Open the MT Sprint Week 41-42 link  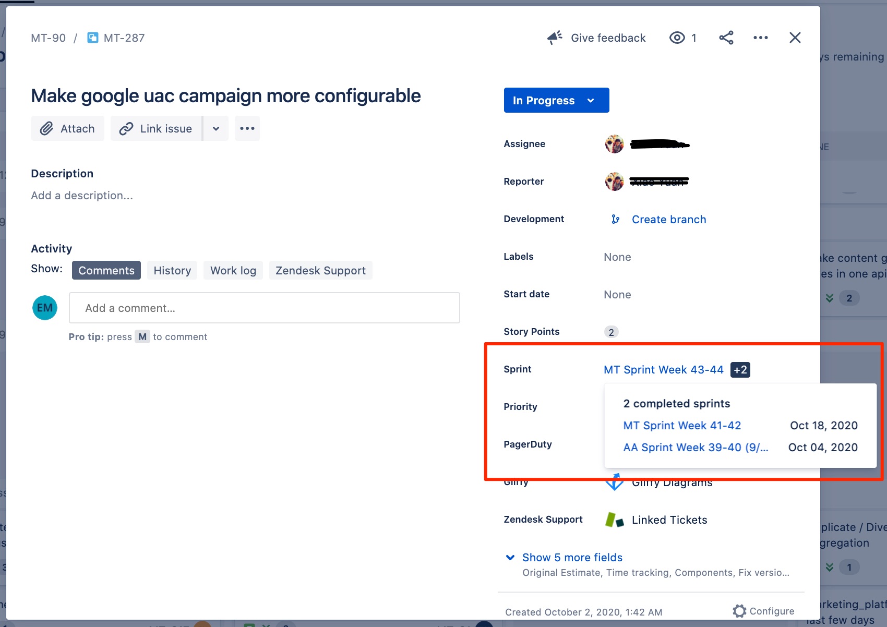pos(682,426)
